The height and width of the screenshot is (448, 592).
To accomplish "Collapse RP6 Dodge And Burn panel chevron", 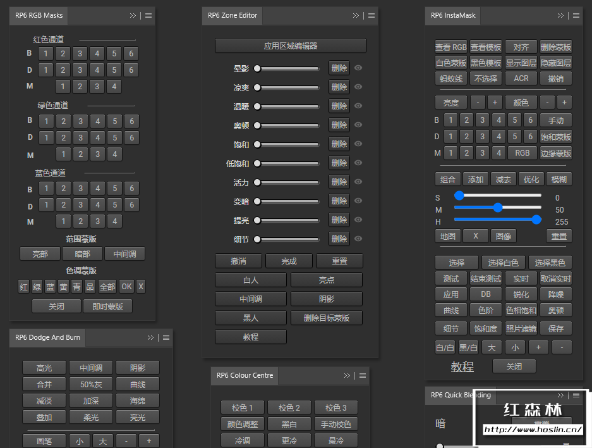I will [150, 338].
